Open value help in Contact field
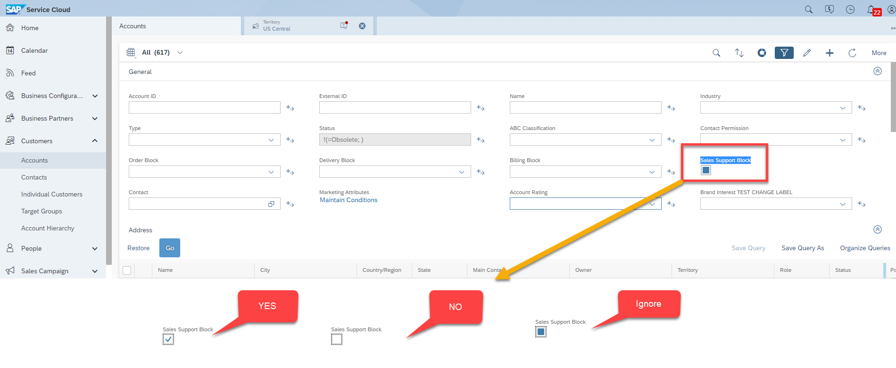This screenshot has height=368, width=896. point(271,204)
